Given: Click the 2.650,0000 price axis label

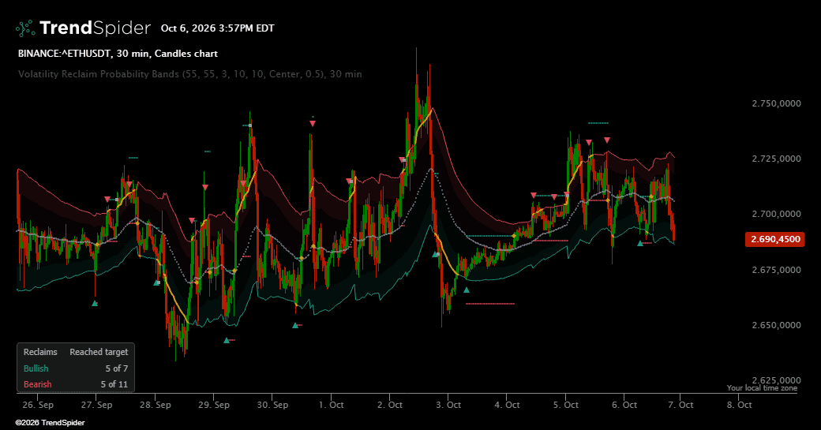Looking at the screenshot, I should [776, 325].
